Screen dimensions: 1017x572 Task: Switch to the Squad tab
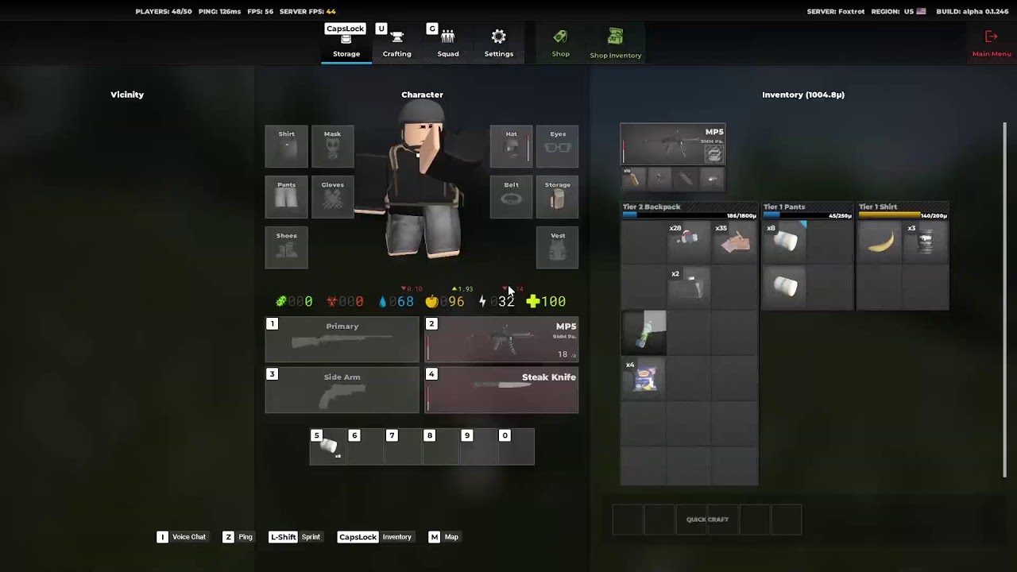[447, 43]
